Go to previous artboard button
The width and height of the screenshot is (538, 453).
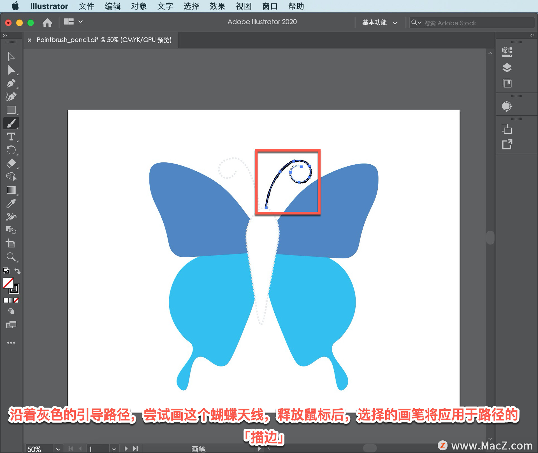click(x=80, y=449)
